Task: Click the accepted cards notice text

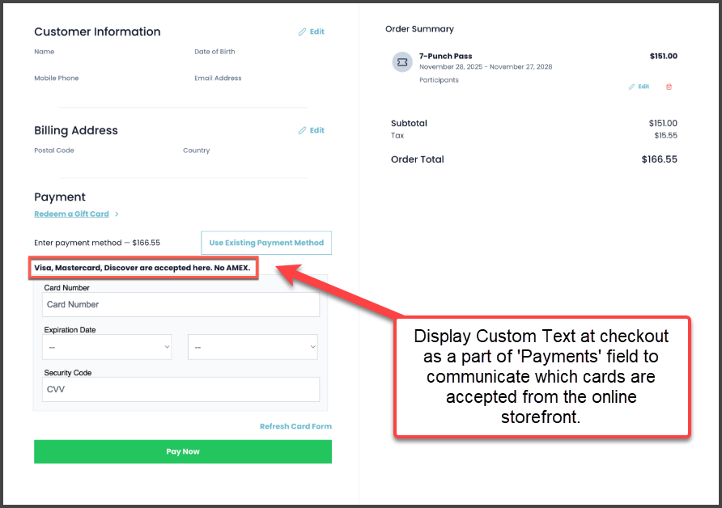Action: point(142,268)
